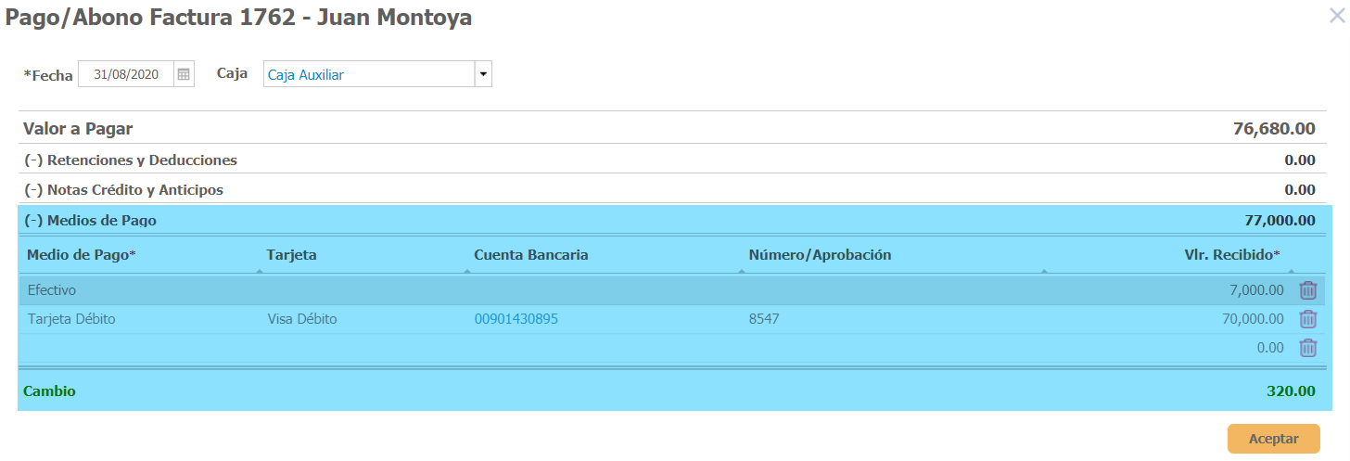The image size is (1350, 461).
Task: Expand Notas Crédito y Anticipos section
Action: pos(123,190)
